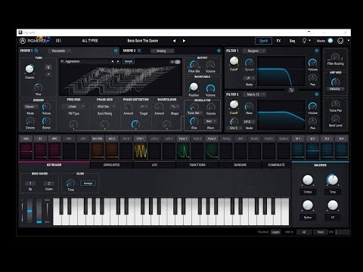Select next wavetable arrow beside Aggression
This screenshot has height=272, width=363.
[118, 61]
